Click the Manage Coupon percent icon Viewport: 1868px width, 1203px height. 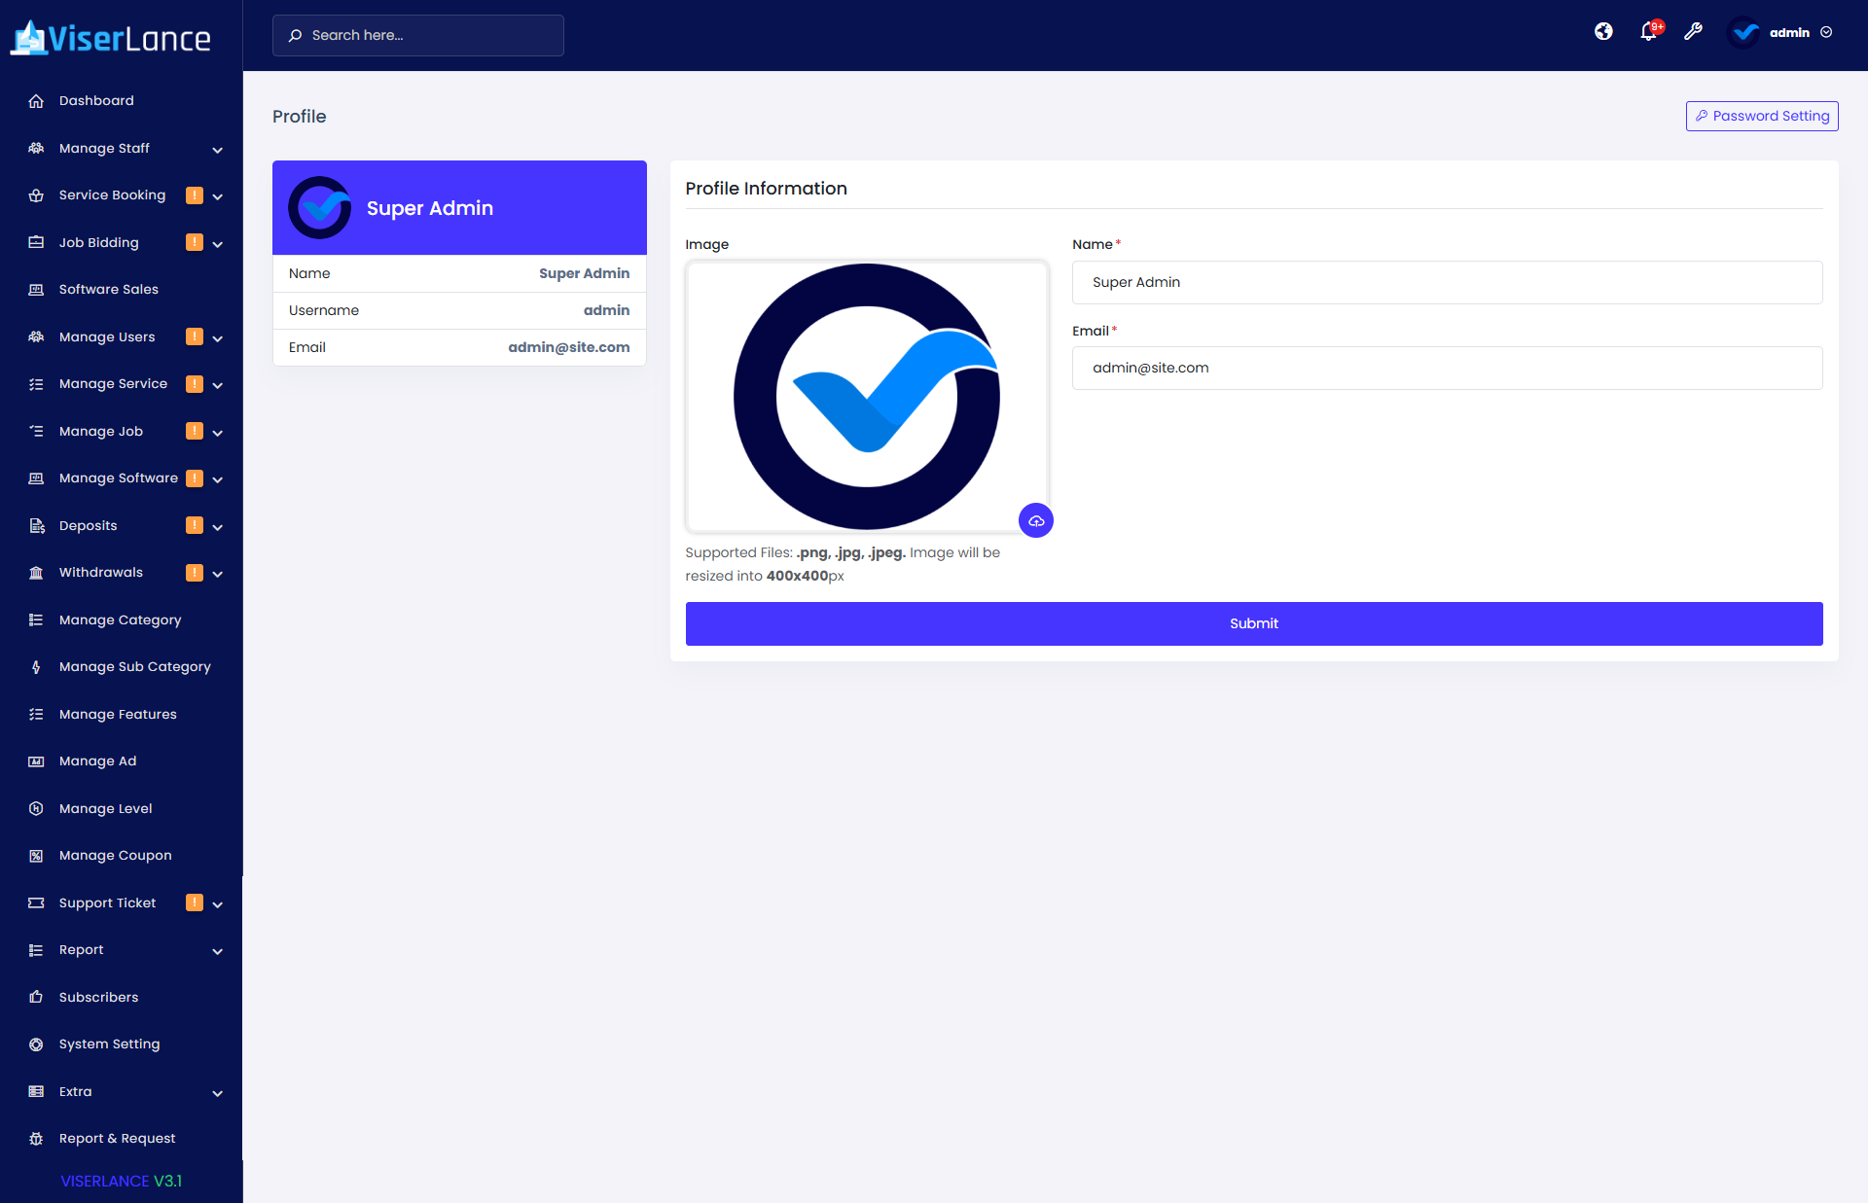pos(36,856)
